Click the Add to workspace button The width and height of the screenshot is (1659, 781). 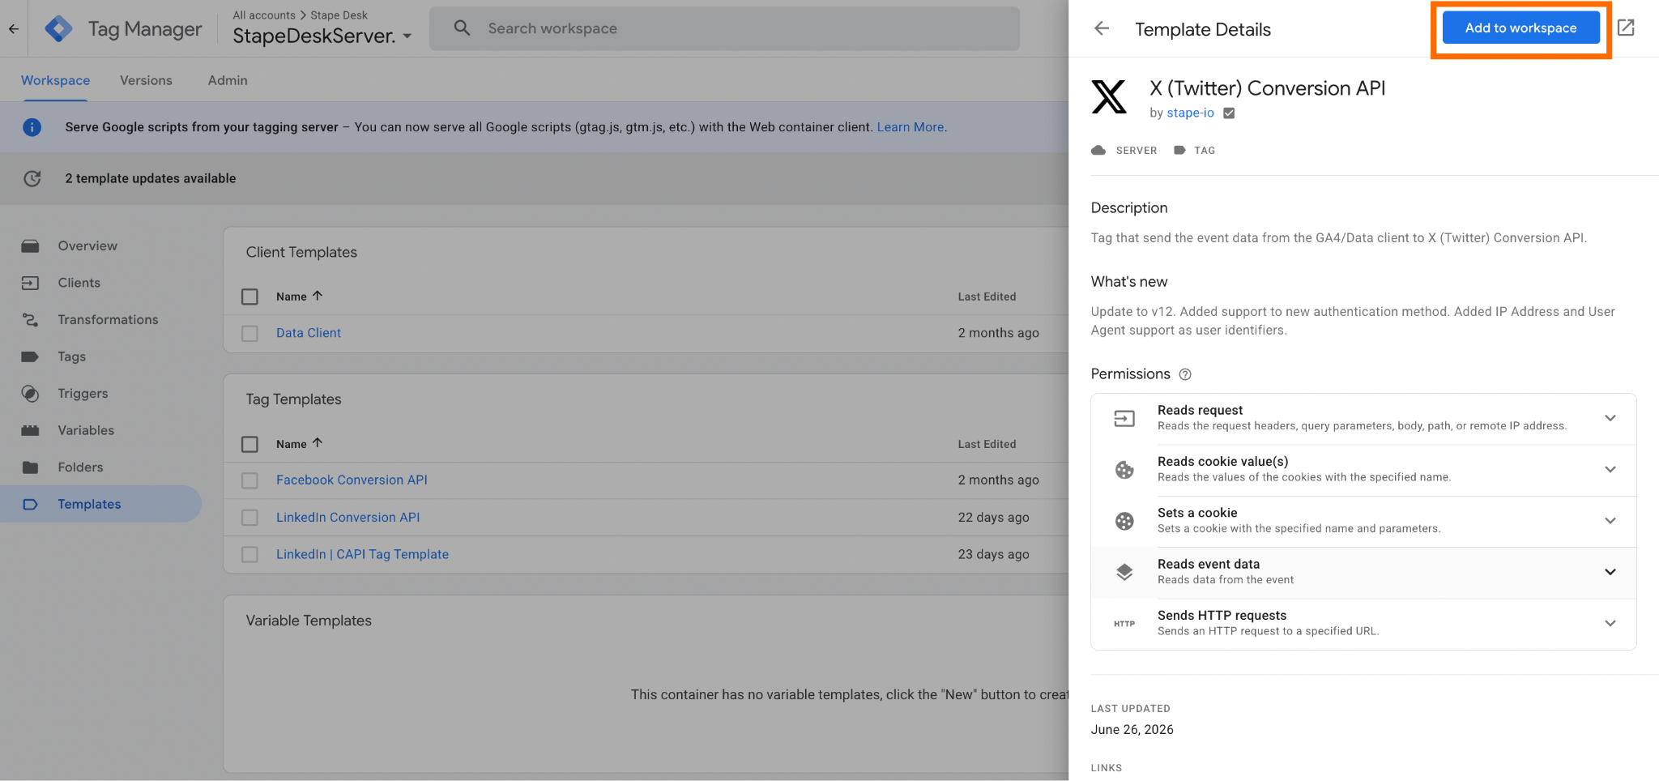[1520, 28]
